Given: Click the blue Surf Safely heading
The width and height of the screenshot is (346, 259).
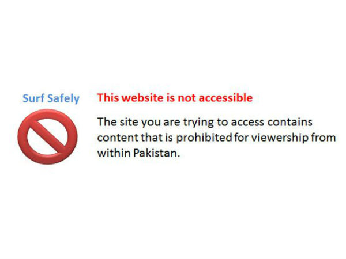Looking at the screenshot, I should point(51,98).
